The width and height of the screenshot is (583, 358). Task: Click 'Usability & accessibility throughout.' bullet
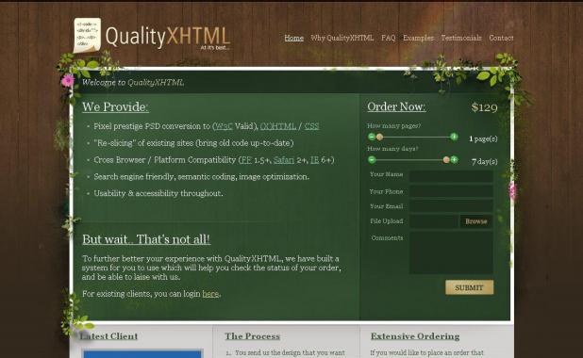[158, 193]
